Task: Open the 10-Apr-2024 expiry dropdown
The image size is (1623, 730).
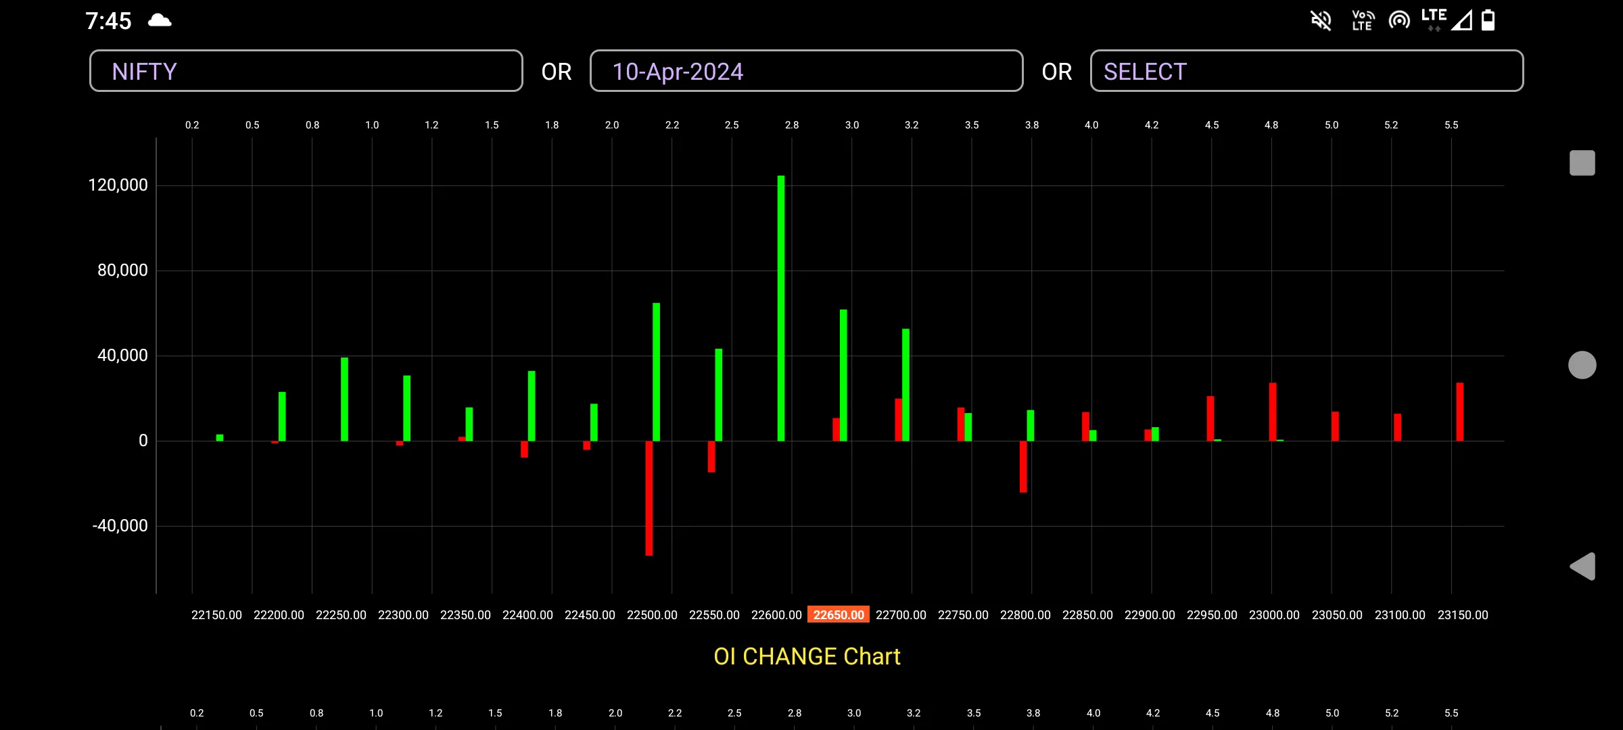Action: click(806, 71)
